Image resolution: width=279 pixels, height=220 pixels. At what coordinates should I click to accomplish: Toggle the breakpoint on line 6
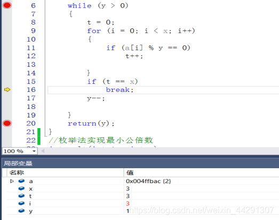point(7,5)
